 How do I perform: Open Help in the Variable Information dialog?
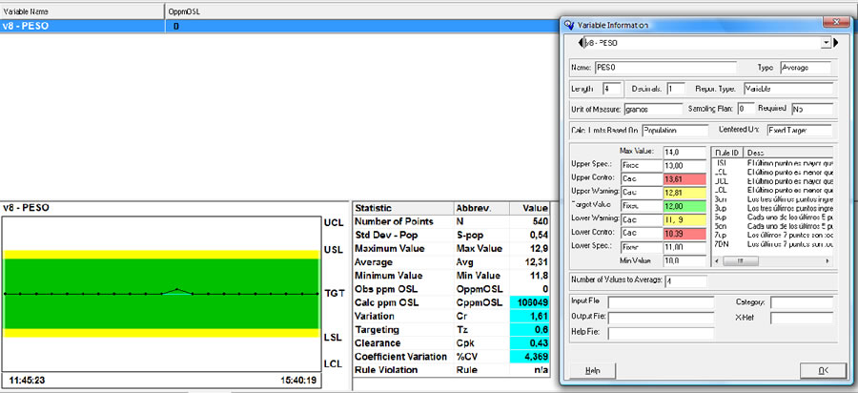click(x=592, y=370)
